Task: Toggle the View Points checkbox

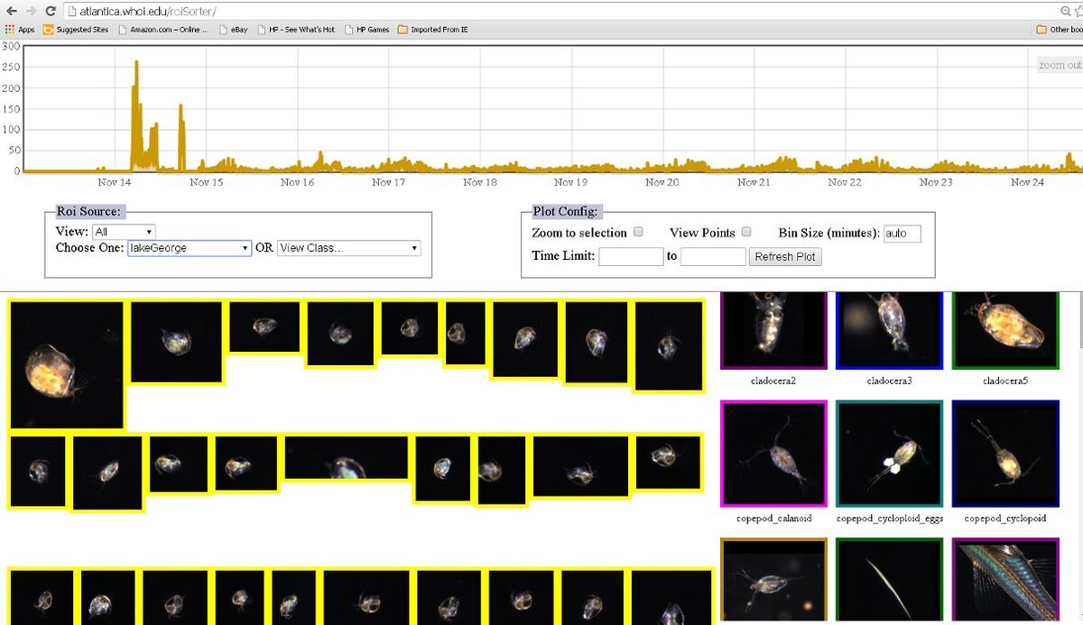Action: tap(746, 232)
